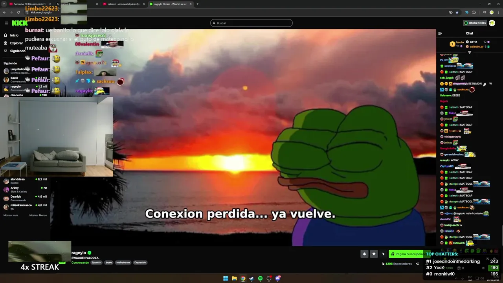
Task: Click the Obtén KICKs button
Action: [475, 23]
